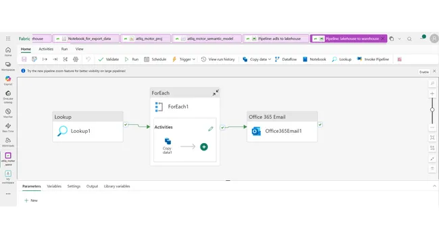Switch to the Run ribbon tab
Viewport: 439px width, 247px height.
64,49
